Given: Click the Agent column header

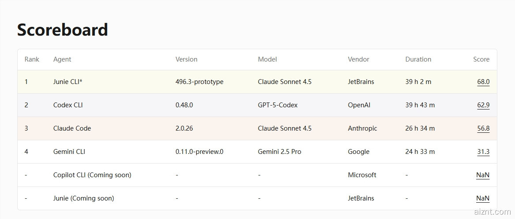Looking at the screenshot, I should (62, 59).
